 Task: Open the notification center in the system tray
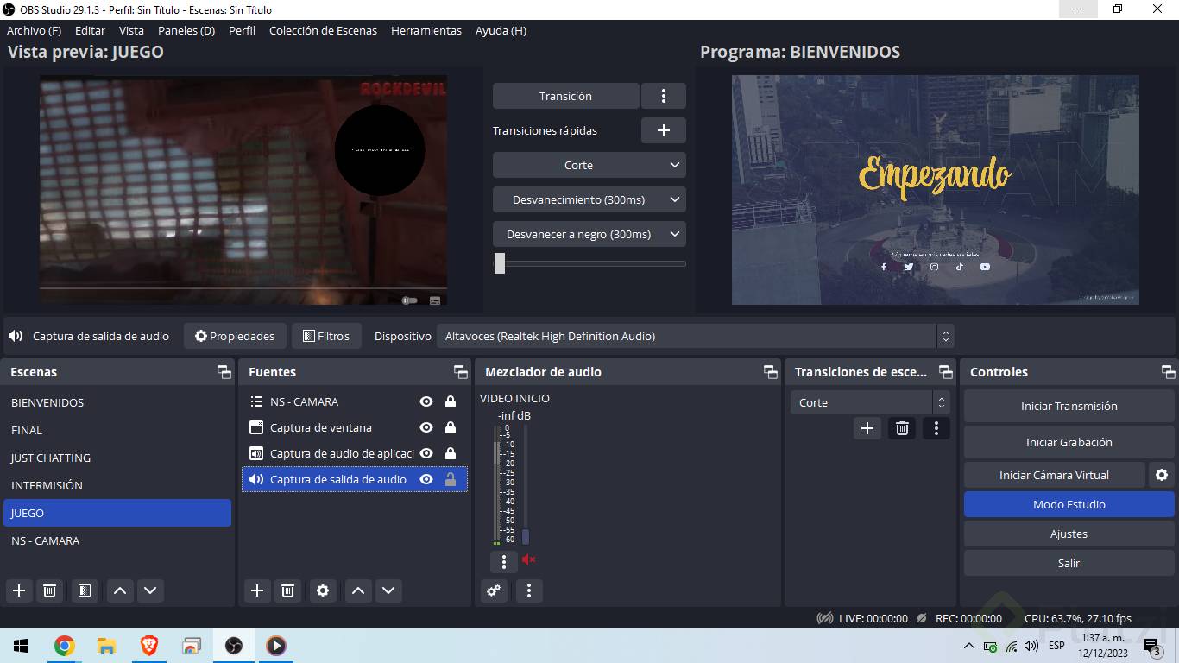coord(1151,646)
